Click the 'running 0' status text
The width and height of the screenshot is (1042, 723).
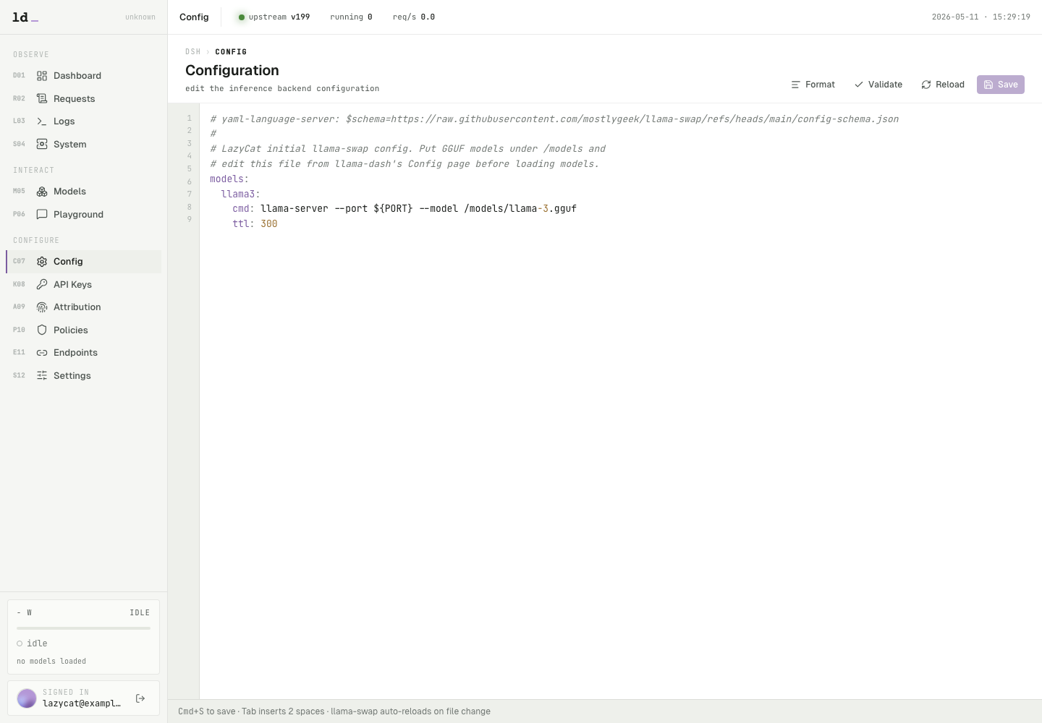351,17
